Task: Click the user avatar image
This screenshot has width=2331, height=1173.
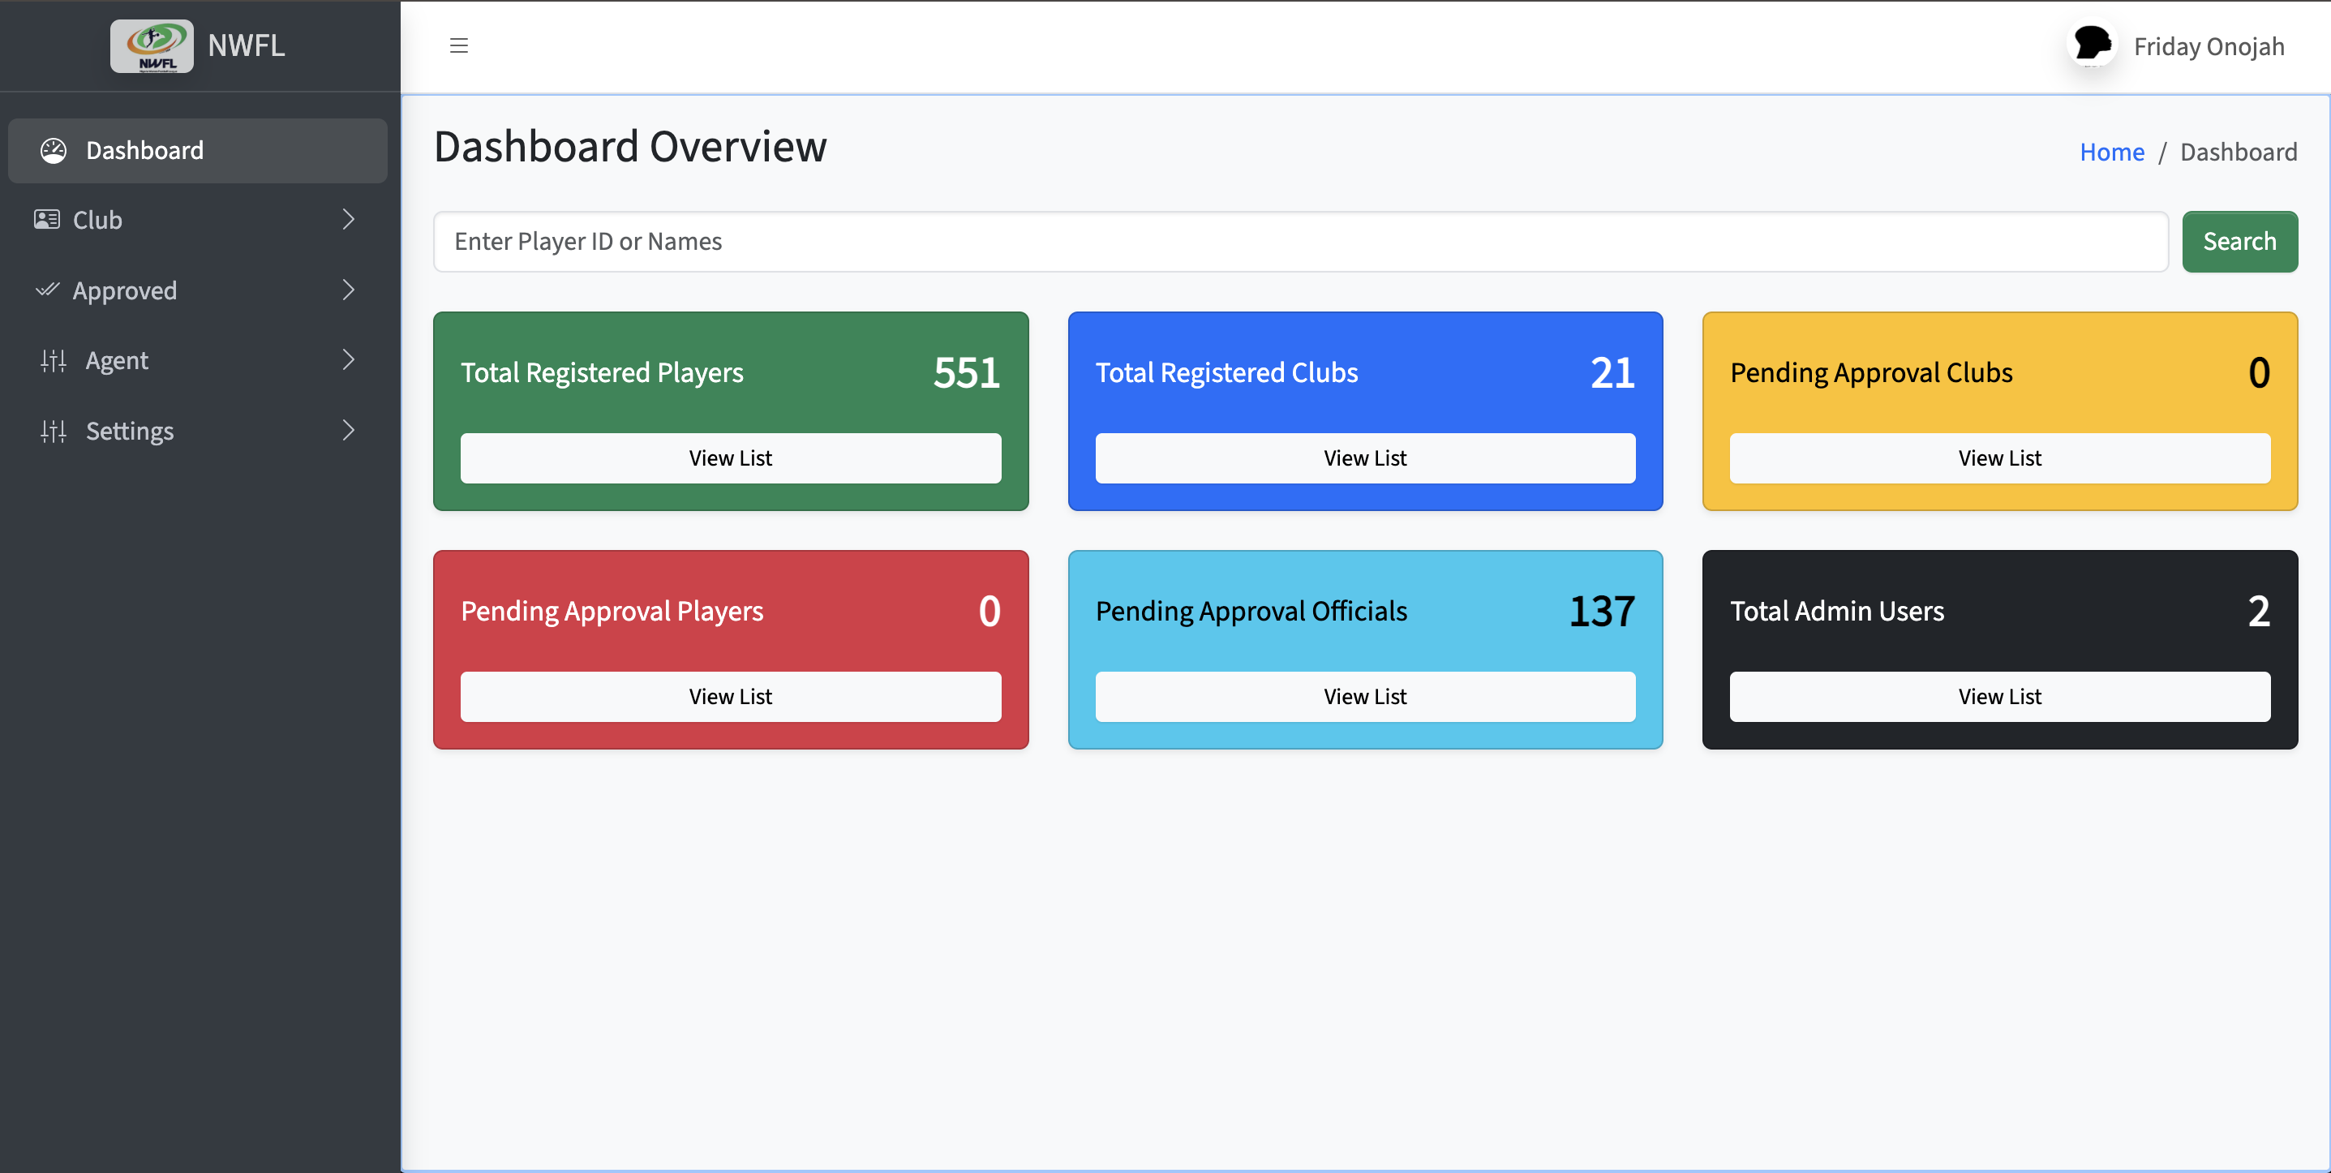Action: [x=2092, y=45]
